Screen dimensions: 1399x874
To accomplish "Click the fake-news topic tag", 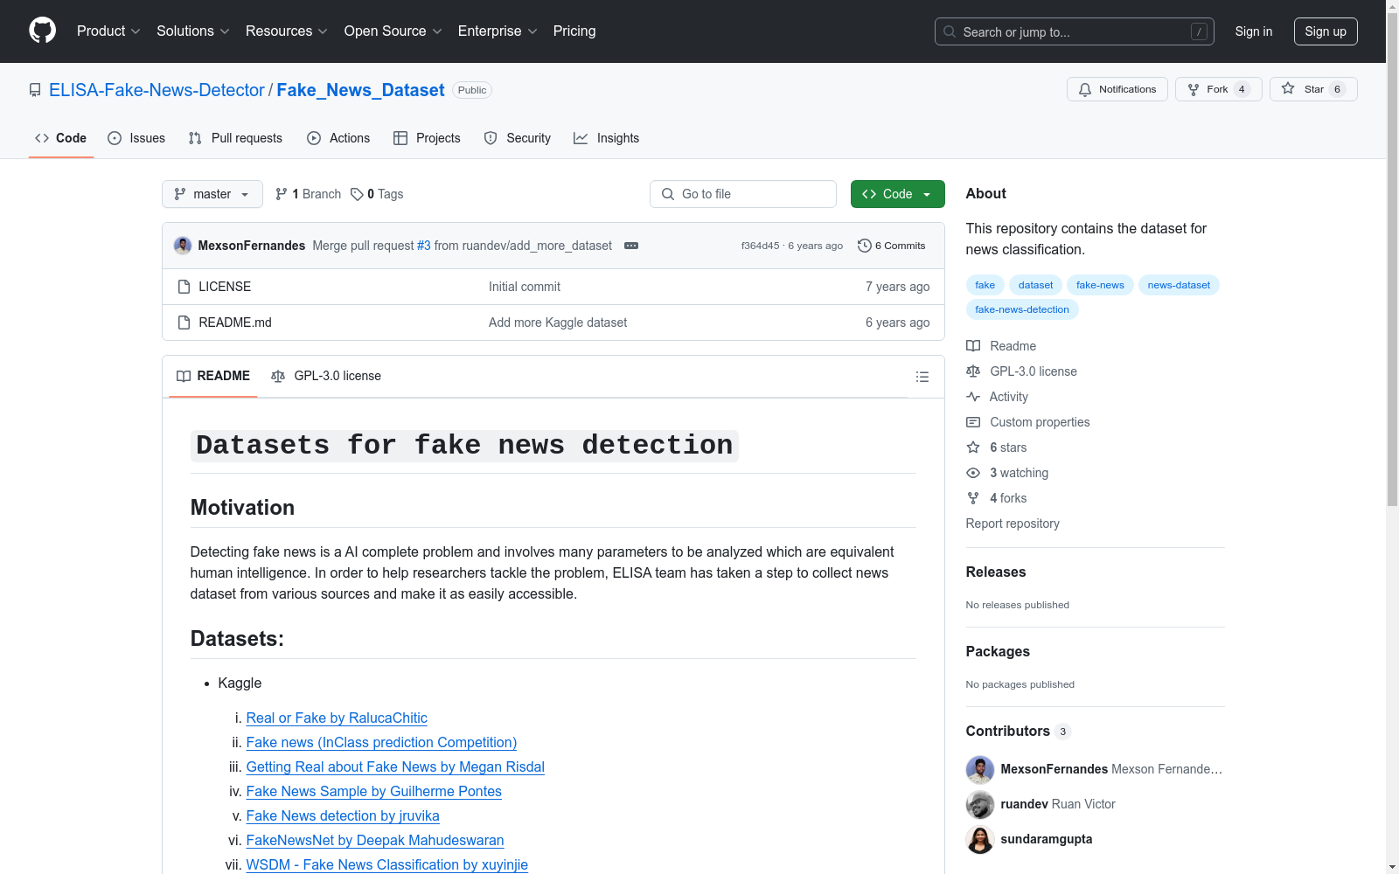I will [x=1100, y=285].
